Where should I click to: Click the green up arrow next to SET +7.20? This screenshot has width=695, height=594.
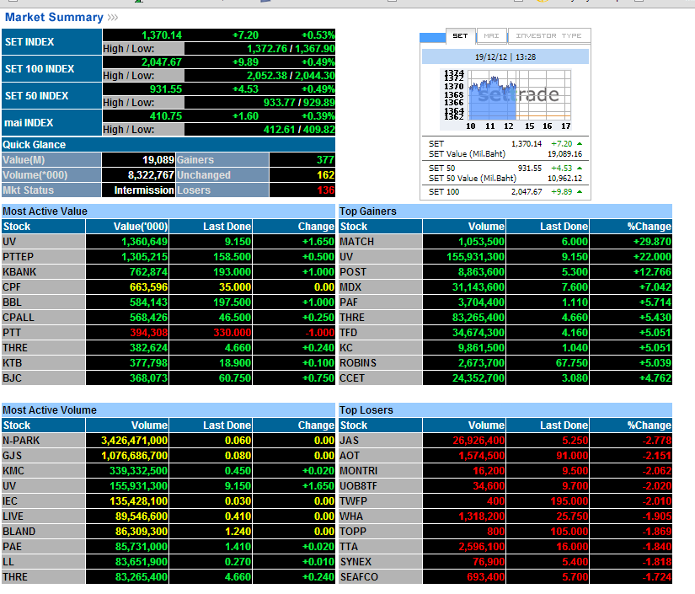(x=580, y=143)
